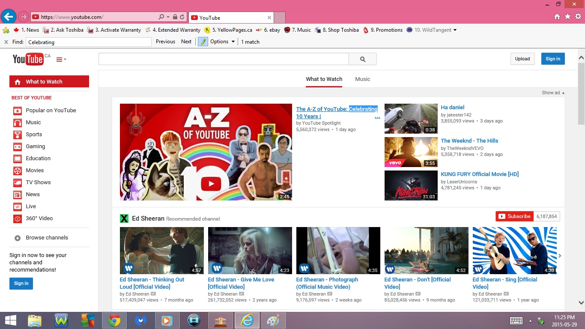
Task: Open the News sidebar icon
Action: coord(18,194)
